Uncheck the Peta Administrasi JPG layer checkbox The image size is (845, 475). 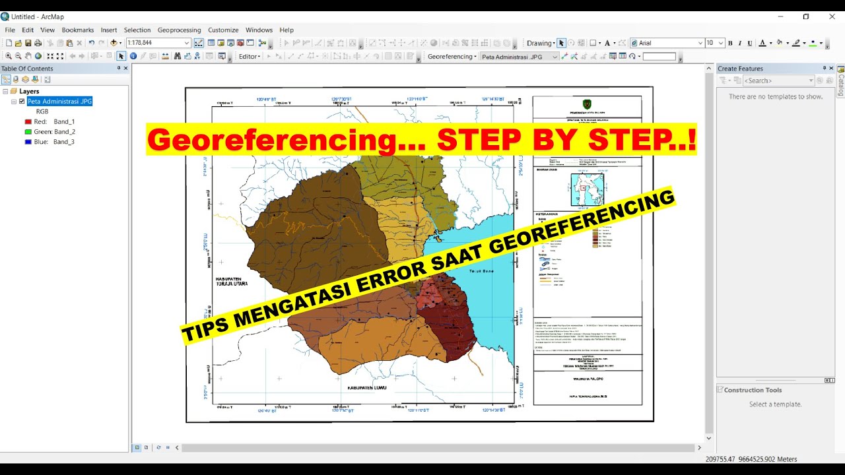pyautogui.click(x=22, y=102)
